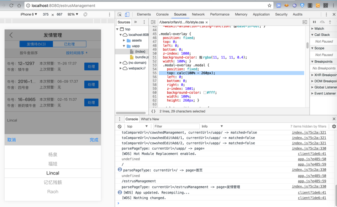This screenshot has height=207, width=337.
Task: Open the iPhone 6 device dropdown
Action: 29,14
